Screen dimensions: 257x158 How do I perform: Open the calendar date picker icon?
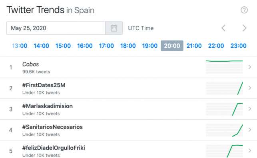(114, 28)
